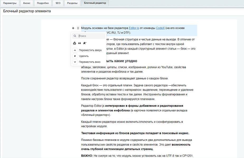Click paragraph starting with ВАЖНО

tap(137, 156)
